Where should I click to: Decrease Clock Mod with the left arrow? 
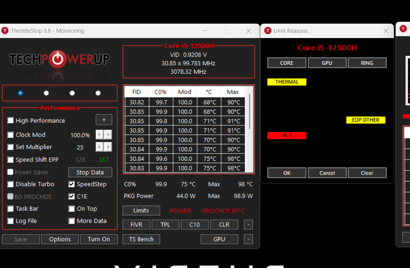99,135
